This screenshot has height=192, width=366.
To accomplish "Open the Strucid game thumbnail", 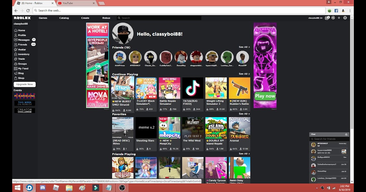I will coord(123,88).
